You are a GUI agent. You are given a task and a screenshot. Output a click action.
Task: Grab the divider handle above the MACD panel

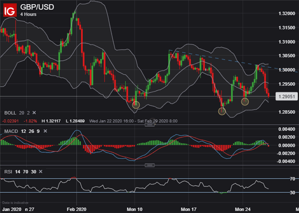[150, 124]
